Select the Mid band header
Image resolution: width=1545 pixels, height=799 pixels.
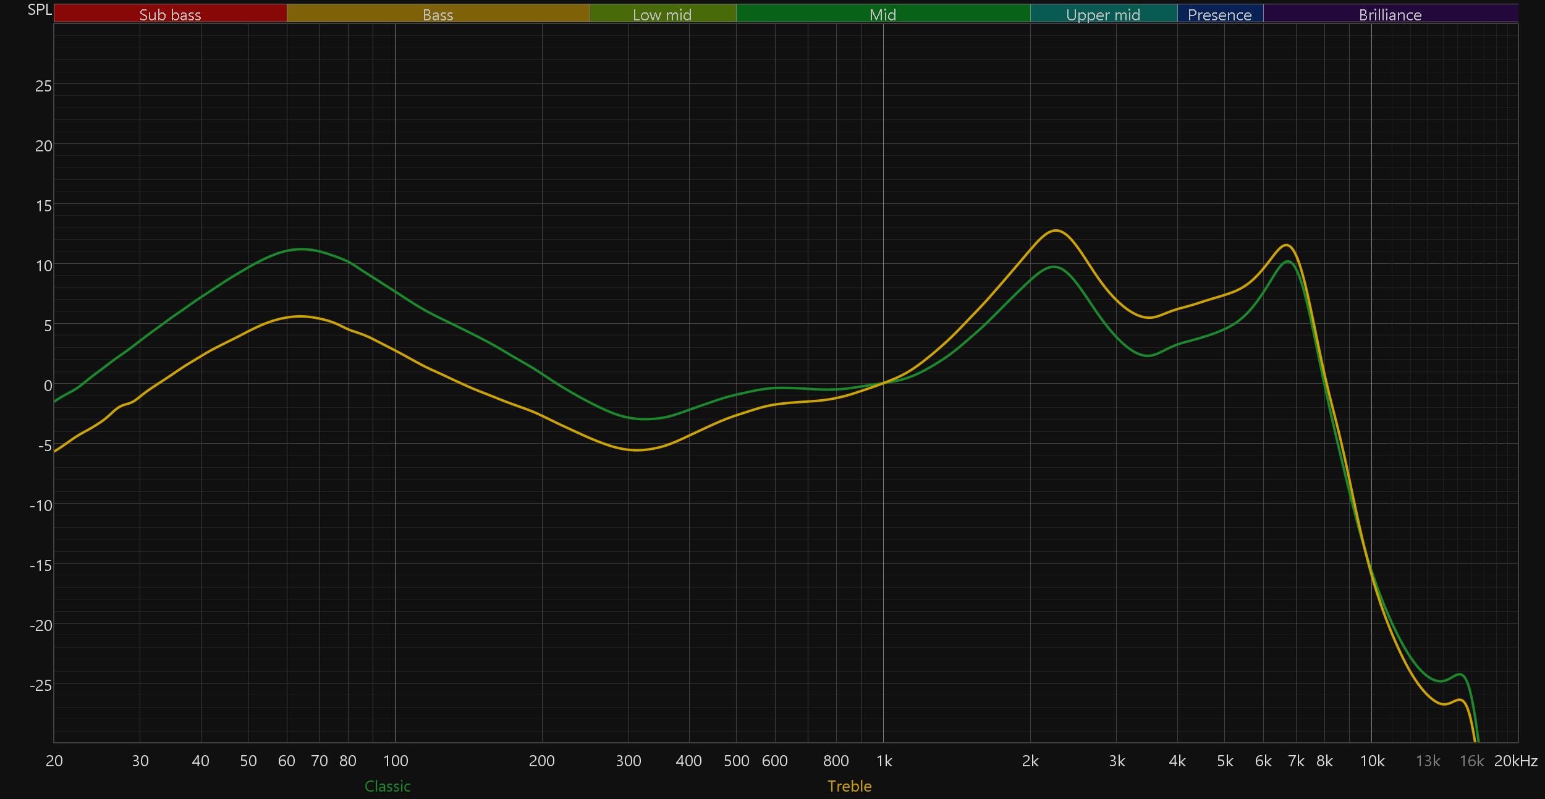pyautogui.click(x=883, y=14)
